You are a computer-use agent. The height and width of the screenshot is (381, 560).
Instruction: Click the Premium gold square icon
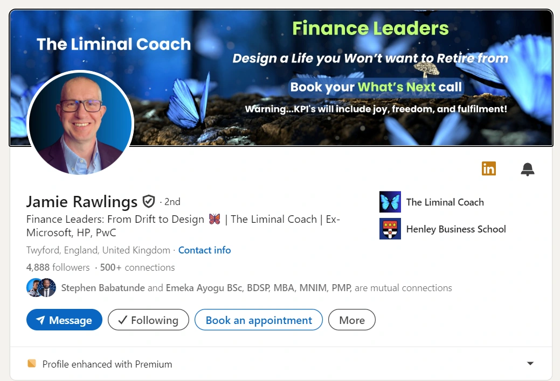[x=32, y=364]
